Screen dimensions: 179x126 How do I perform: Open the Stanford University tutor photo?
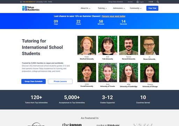click(x=87, y=45)
